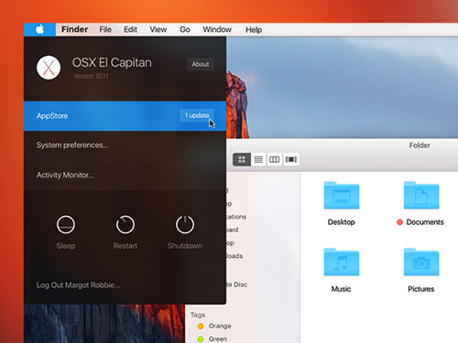Open the Documents folder icon

tap(421, 196)
